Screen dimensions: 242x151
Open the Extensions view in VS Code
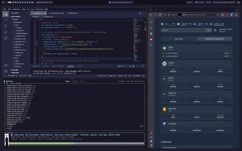coord(6,38)
